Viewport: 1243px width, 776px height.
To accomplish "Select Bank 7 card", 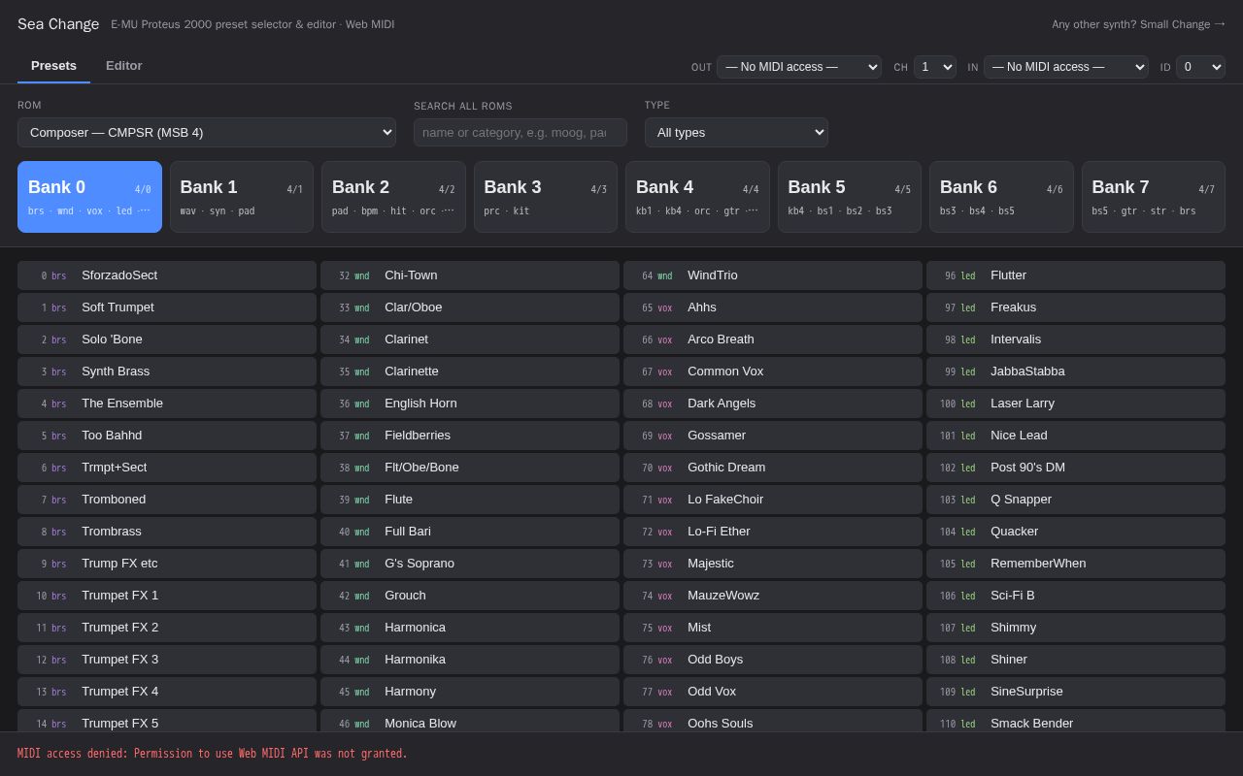I will click(x=1154, y=197).
